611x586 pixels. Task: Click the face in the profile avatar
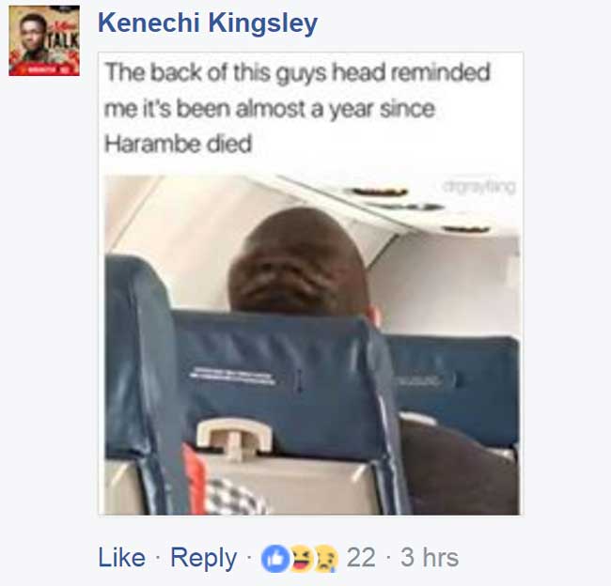coord(33,33)
